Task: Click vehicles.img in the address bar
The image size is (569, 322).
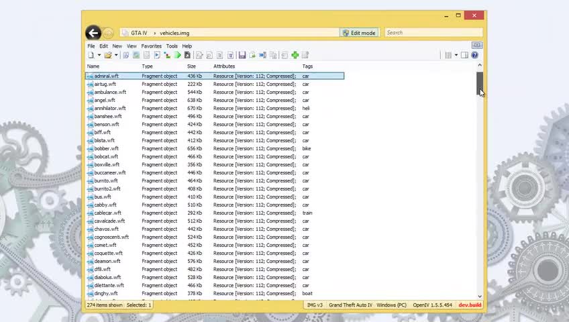Action: pyautogui.click(x=174, y=33)
